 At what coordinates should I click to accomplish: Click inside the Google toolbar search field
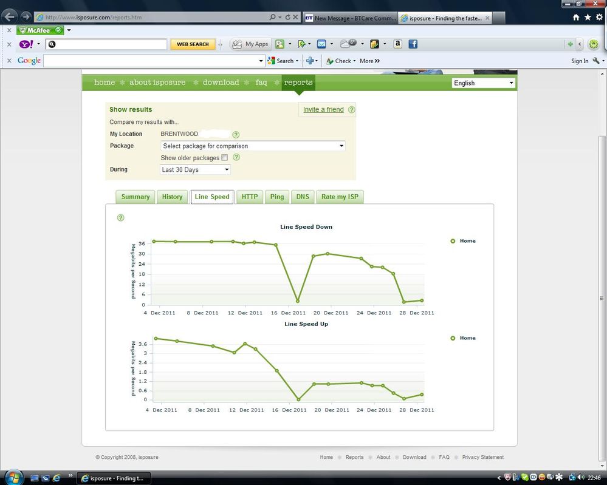tap(151, 61)
